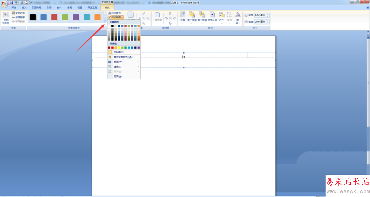Click the 创建链接 create link button
This screenshot has width=370, height=197.
[18, 17]
